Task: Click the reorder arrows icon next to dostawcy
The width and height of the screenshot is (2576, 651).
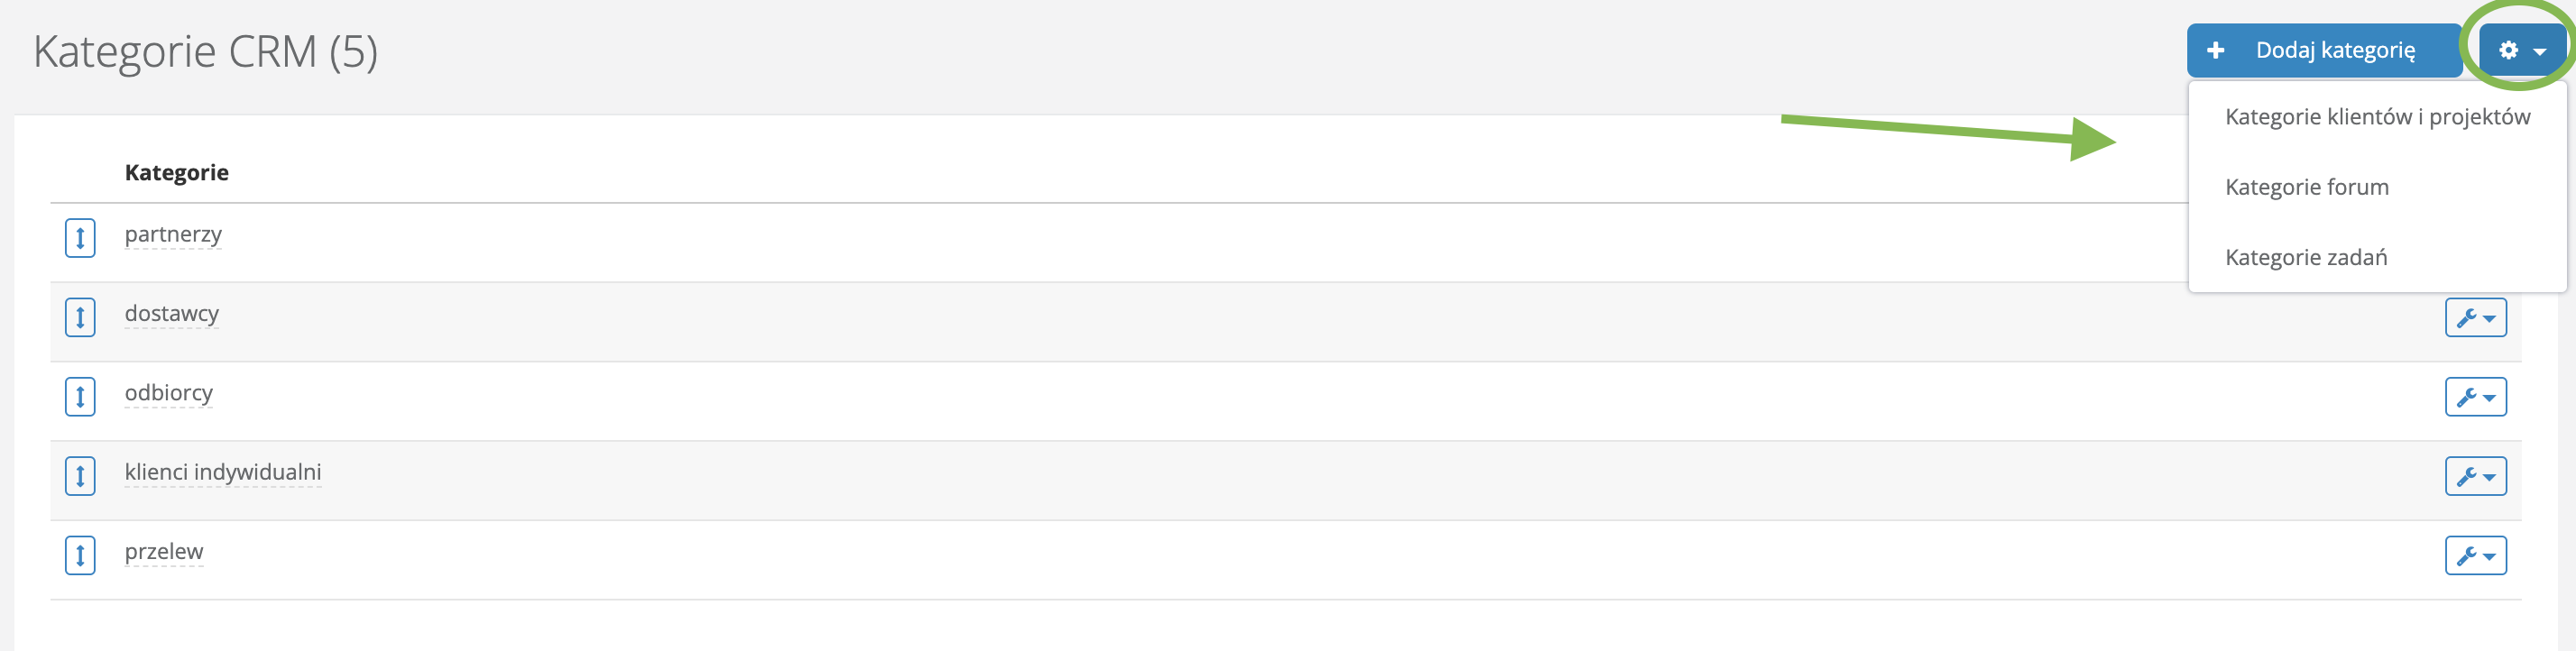Action: click(x=80, y=318)
